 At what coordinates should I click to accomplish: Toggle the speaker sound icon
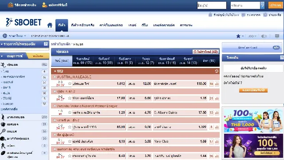(264, 36)
